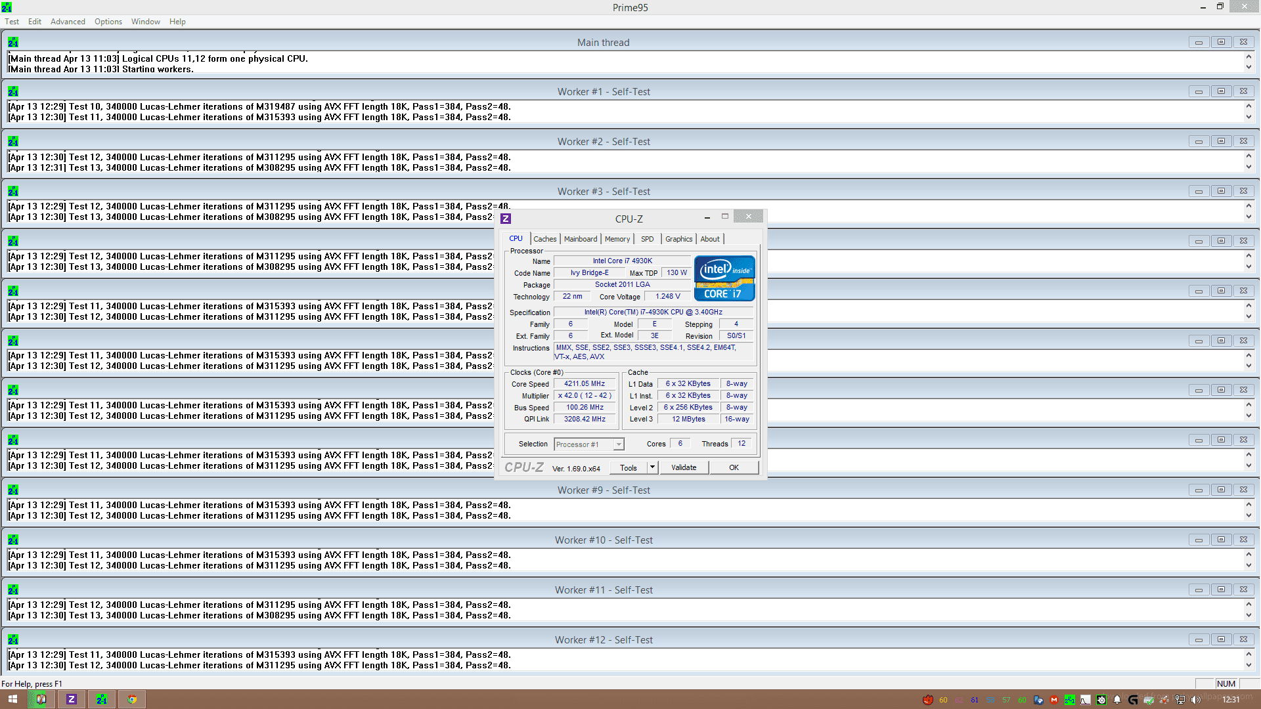Screen dimensions: 1261x709
Task: Select the CPU tab in CPU-Z
Action: [x=516, y=238]
